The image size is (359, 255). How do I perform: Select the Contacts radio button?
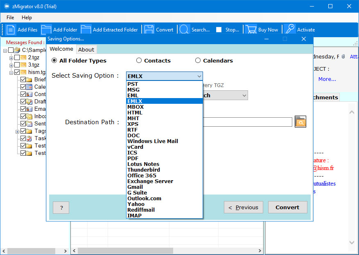coord(139,60)
